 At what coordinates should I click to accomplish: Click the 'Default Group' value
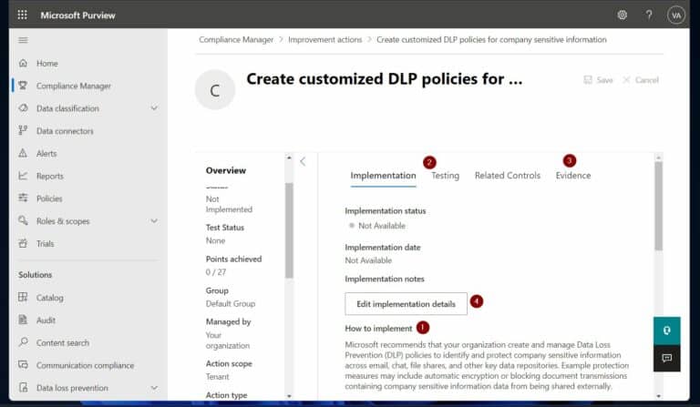tap(231, 303)
